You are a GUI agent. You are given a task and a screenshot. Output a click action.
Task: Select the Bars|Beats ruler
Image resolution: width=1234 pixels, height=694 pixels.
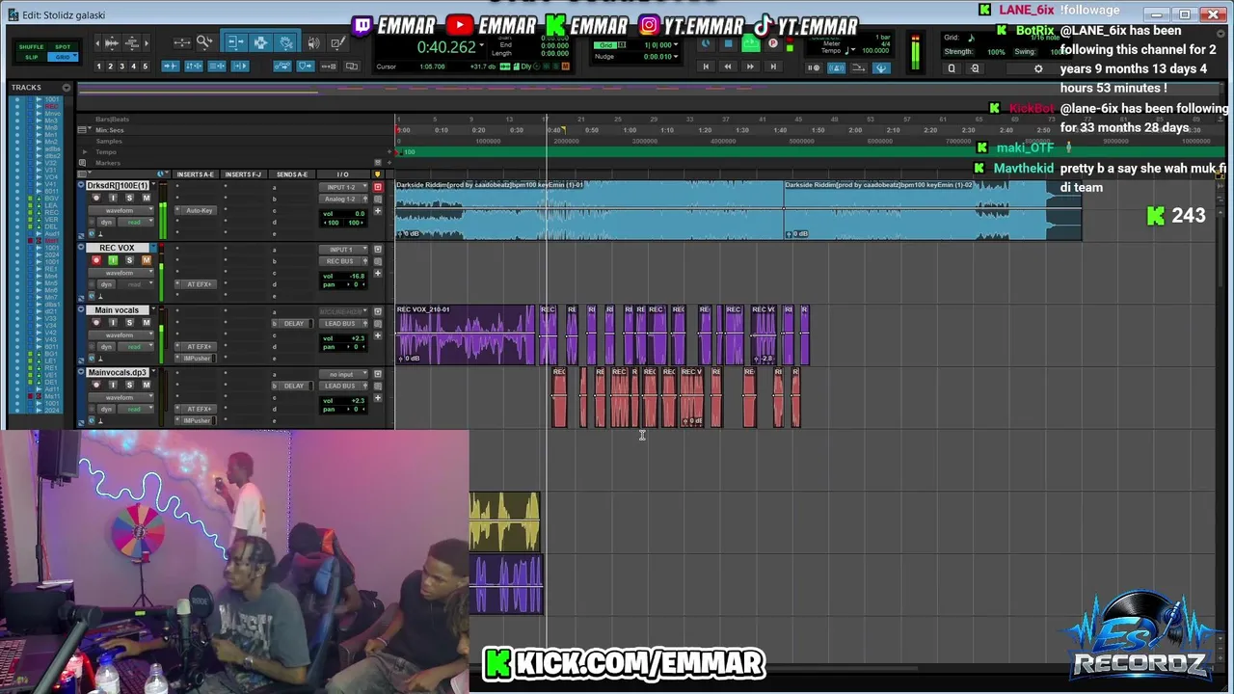point(112,120)
